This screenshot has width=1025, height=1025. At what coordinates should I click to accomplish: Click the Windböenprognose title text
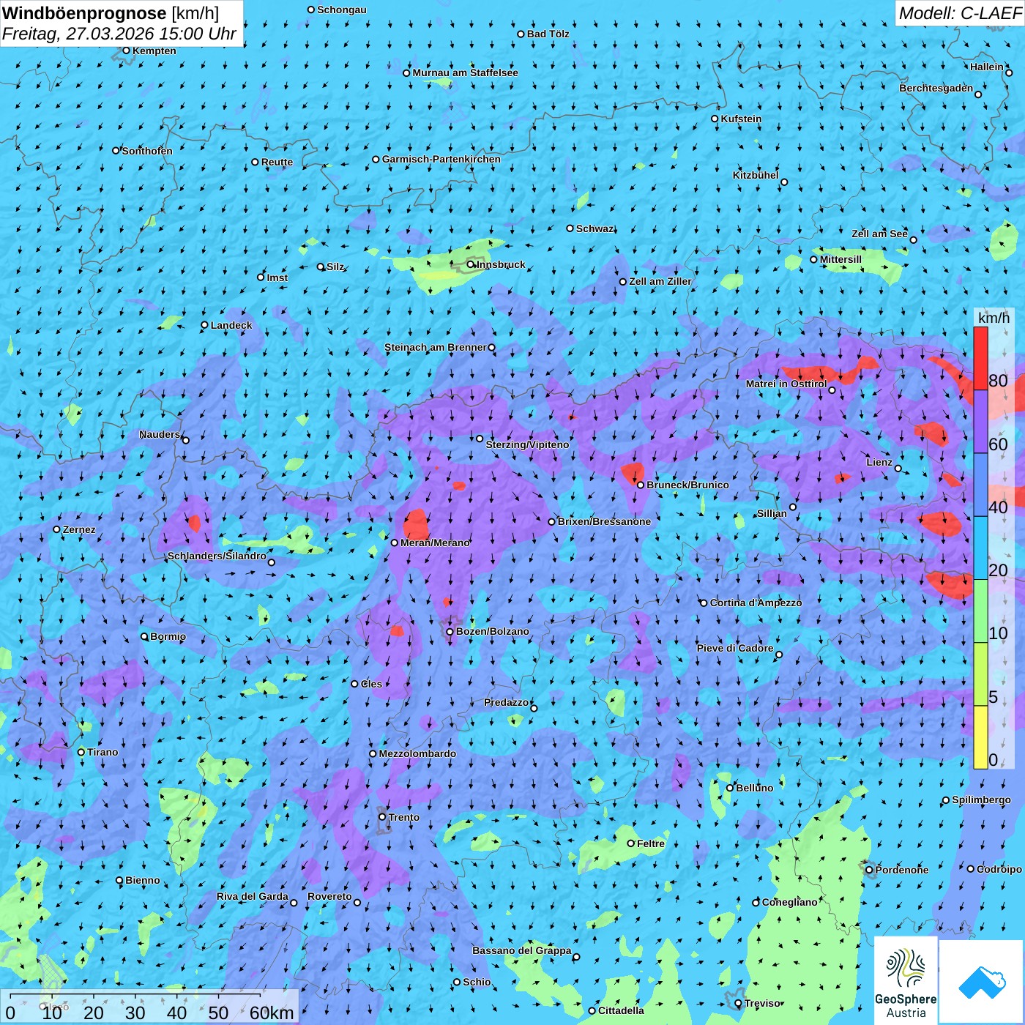pyautogui.click(x=84, y=12)
